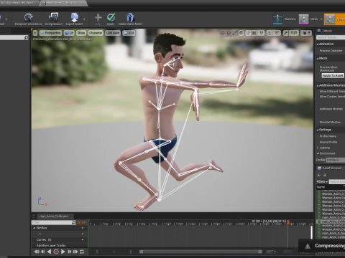Open the Perspective view mode menu
Image resolution: width=345 pixels, height=258 pixels.
[50, 33]
